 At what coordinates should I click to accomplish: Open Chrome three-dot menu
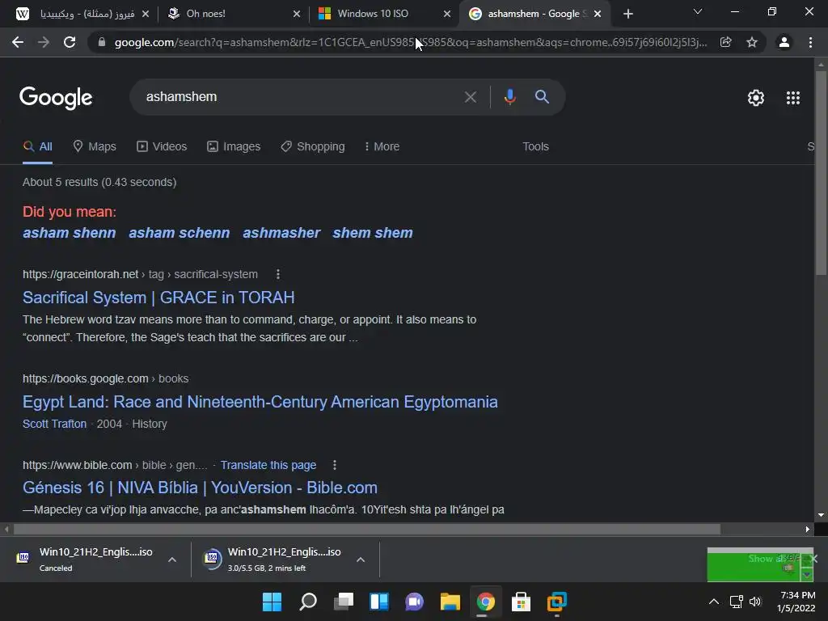(810, 42)
